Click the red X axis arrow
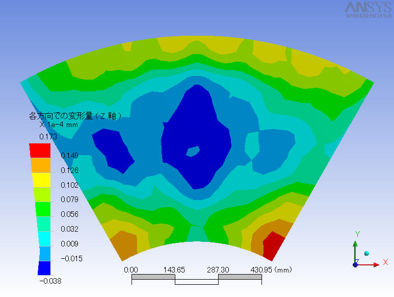Image resolution: width=394 pixels, height=297 pixels. point(369,264)
